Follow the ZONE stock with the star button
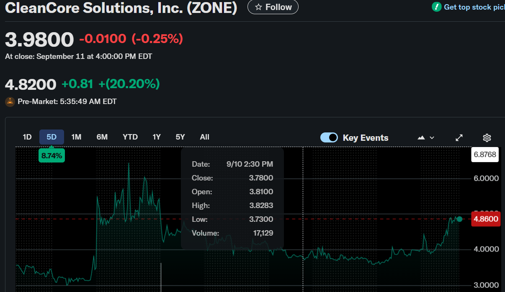Viewport: 505px width, 292px height. pyautogui.click(x=273, y=7)
